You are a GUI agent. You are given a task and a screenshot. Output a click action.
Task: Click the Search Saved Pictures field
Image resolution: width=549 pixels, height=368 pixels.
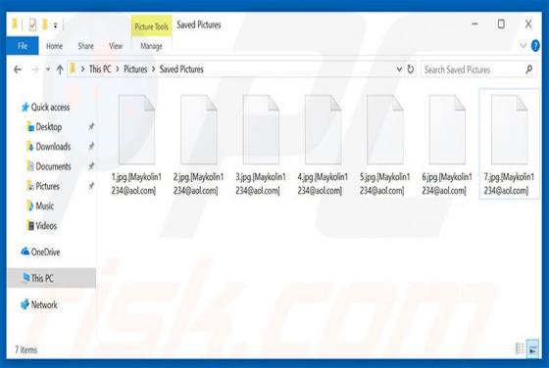[x=478, y=69]
